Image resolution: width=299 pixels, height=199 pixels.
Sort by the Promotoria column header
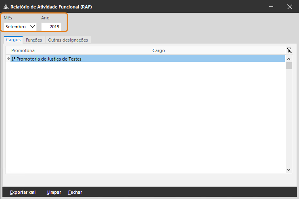[x=23, y=50]
